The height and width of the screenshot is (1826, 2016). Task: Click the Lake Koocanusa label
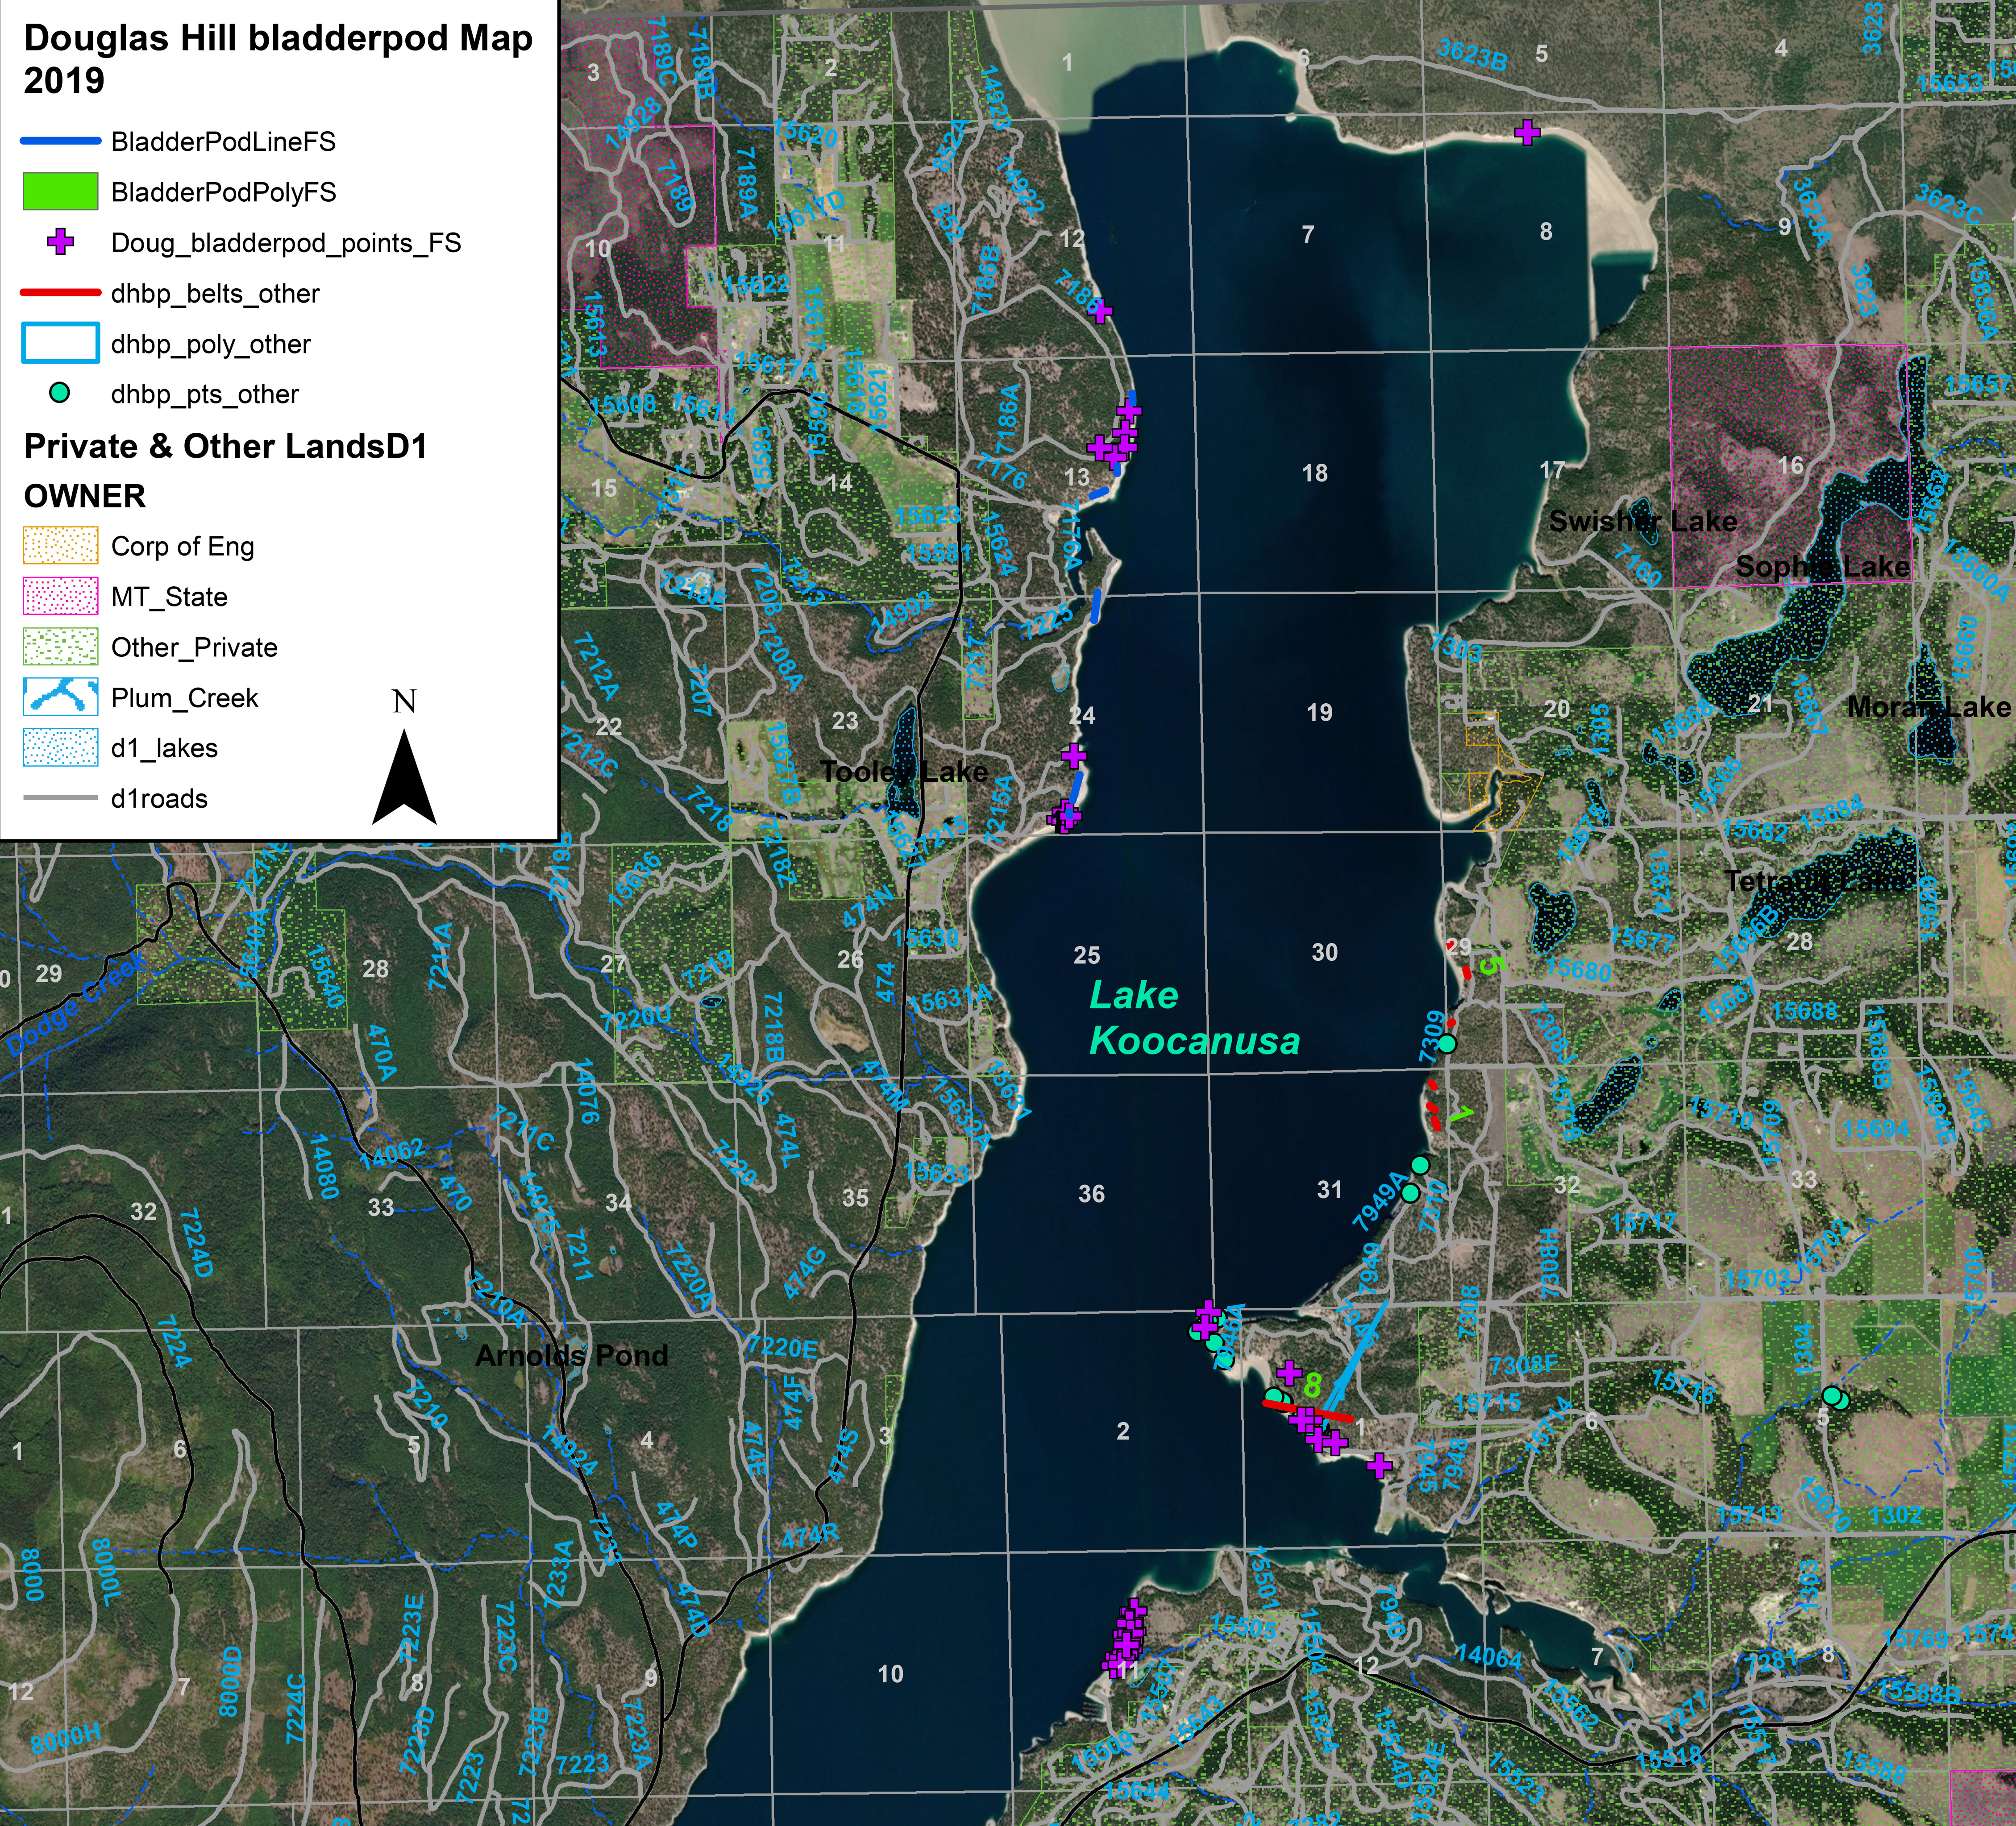pos(1194,1017)
